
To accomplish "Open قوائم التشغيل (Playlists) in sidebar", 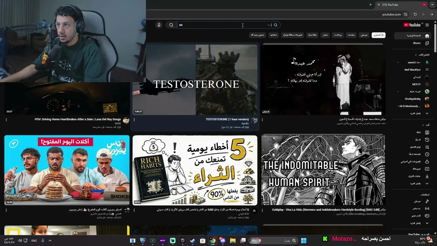I will pyautogui.click(x=413, y=147).
